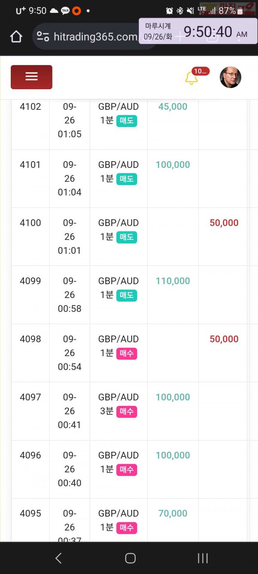Viewport: 258px width, 574px height.
Task: Tap the 매수 badge in row 4097
Action: [x=127, y=412]
